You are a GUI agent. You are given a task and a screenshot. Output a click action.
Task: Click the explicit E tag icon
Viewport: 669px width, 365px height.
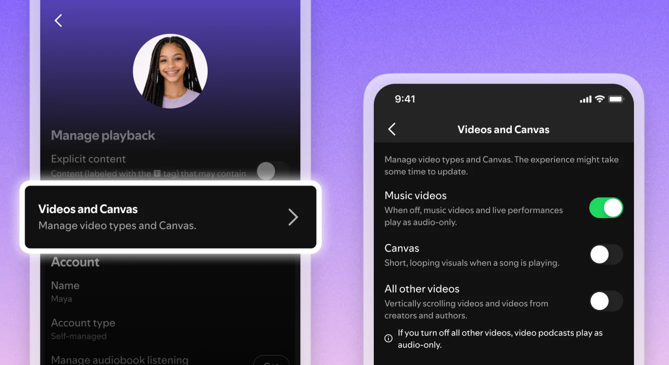pos(157,173)
